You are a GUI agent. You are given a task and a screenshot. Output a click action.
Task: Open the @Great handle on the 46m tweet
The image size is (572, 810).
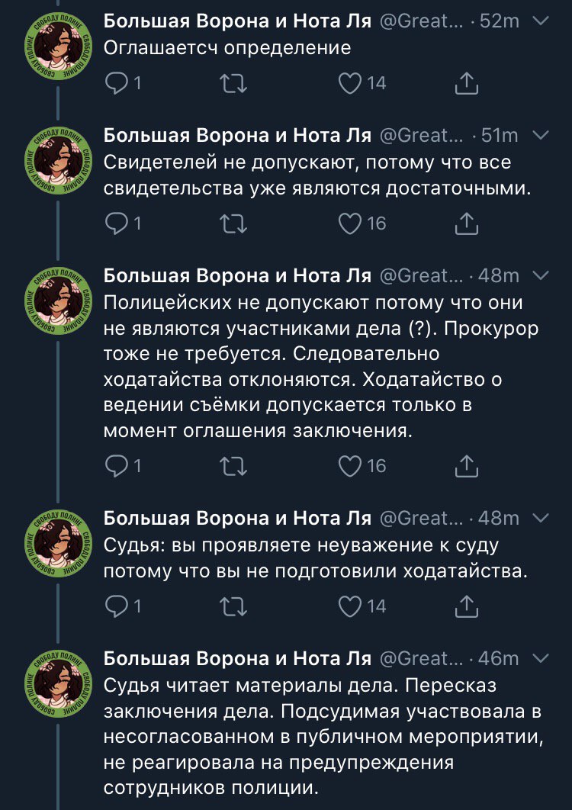coord(421,657)
